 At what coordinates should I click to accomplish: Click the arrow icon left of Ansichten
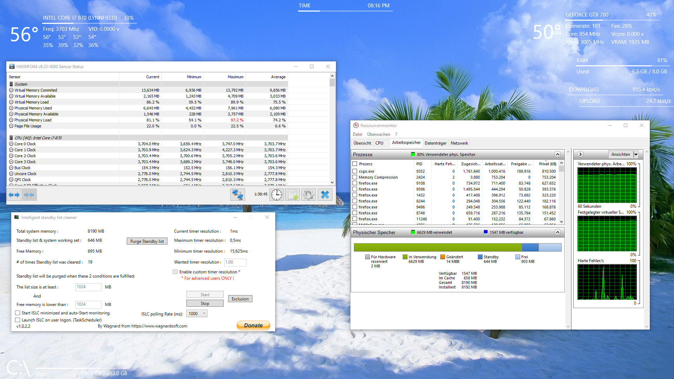580,154
